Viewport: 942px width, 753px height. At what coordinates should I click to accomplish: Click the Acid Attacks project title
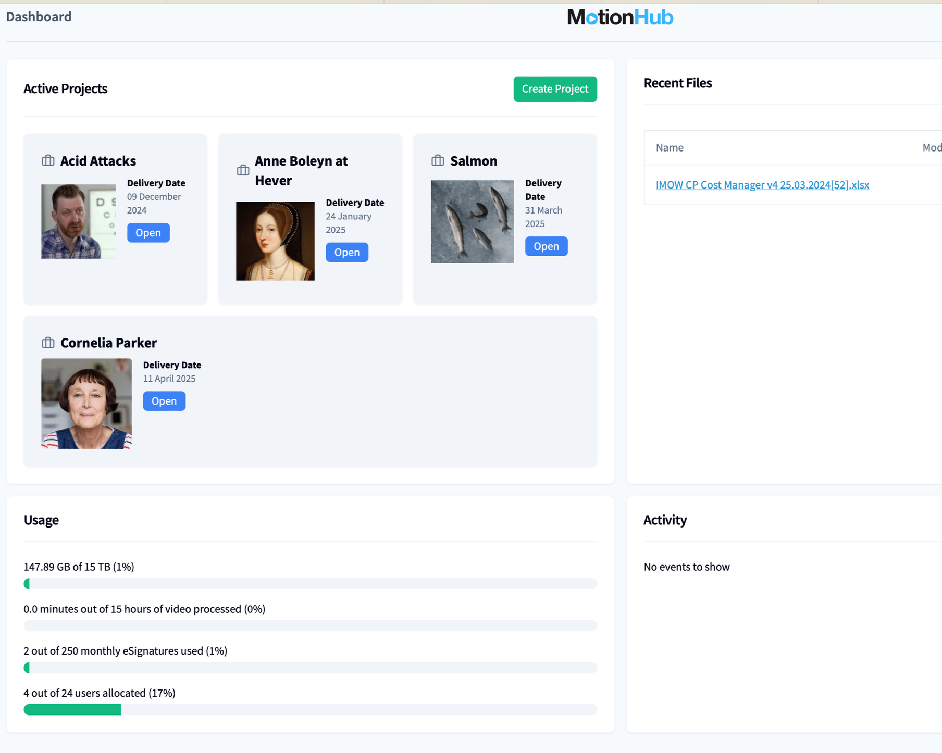[98, 161]
